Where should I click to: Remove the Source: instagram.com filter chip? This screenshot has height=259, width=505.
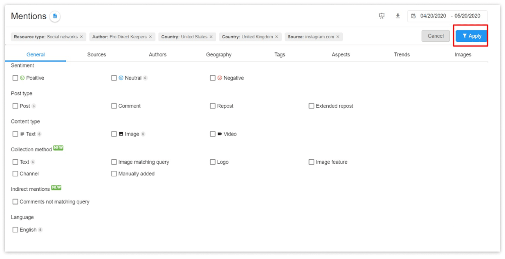[x=338, y=37]
